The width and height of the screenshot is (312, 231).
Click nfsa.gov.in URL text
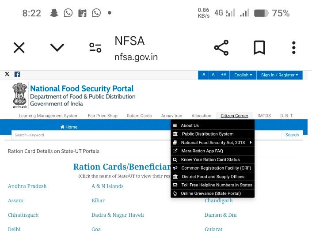tap(136, 57)
